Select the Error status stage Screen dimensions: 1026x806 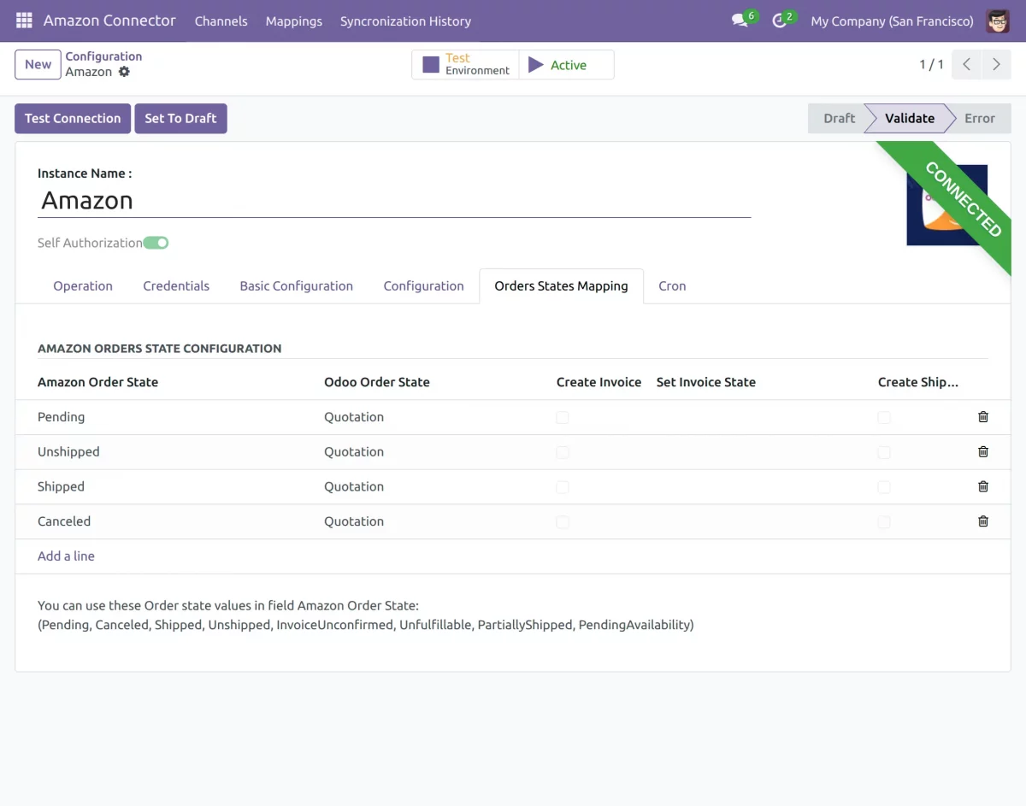click(980, 118)
